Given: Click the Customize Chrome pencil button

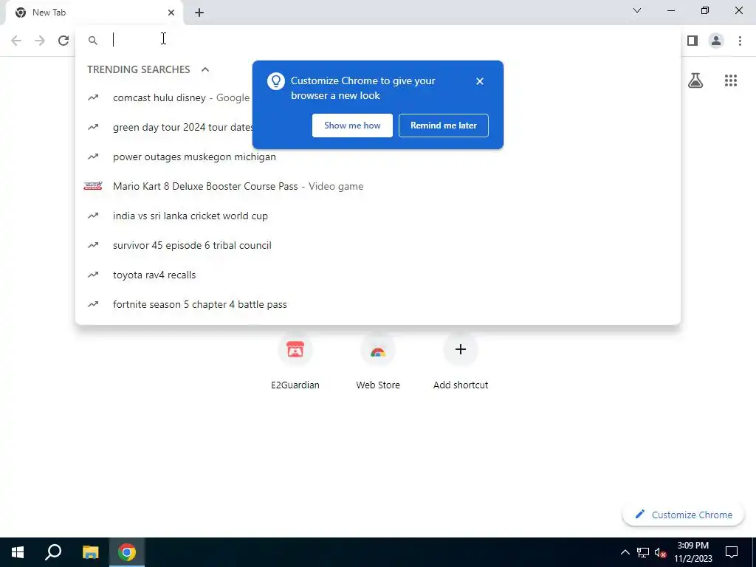Looking at the screenshot, I should (x=684, y=515).
